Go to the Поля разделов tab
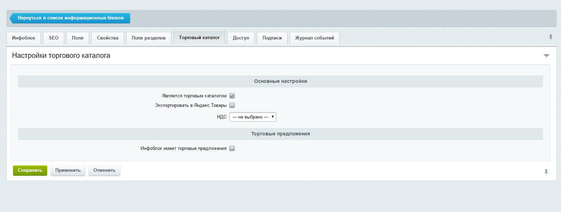 148,38
